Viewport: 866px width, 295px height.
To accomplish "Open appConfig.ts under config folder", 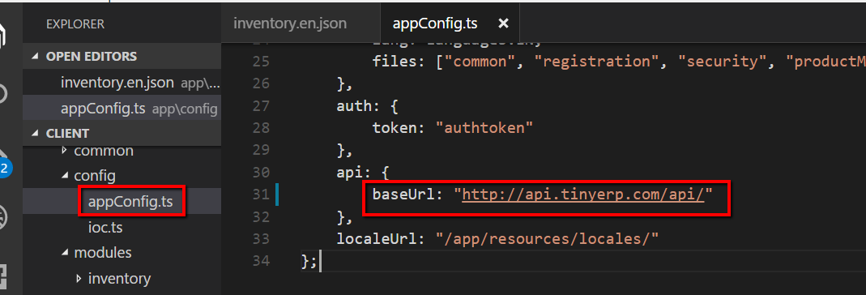I will (130, 202).
